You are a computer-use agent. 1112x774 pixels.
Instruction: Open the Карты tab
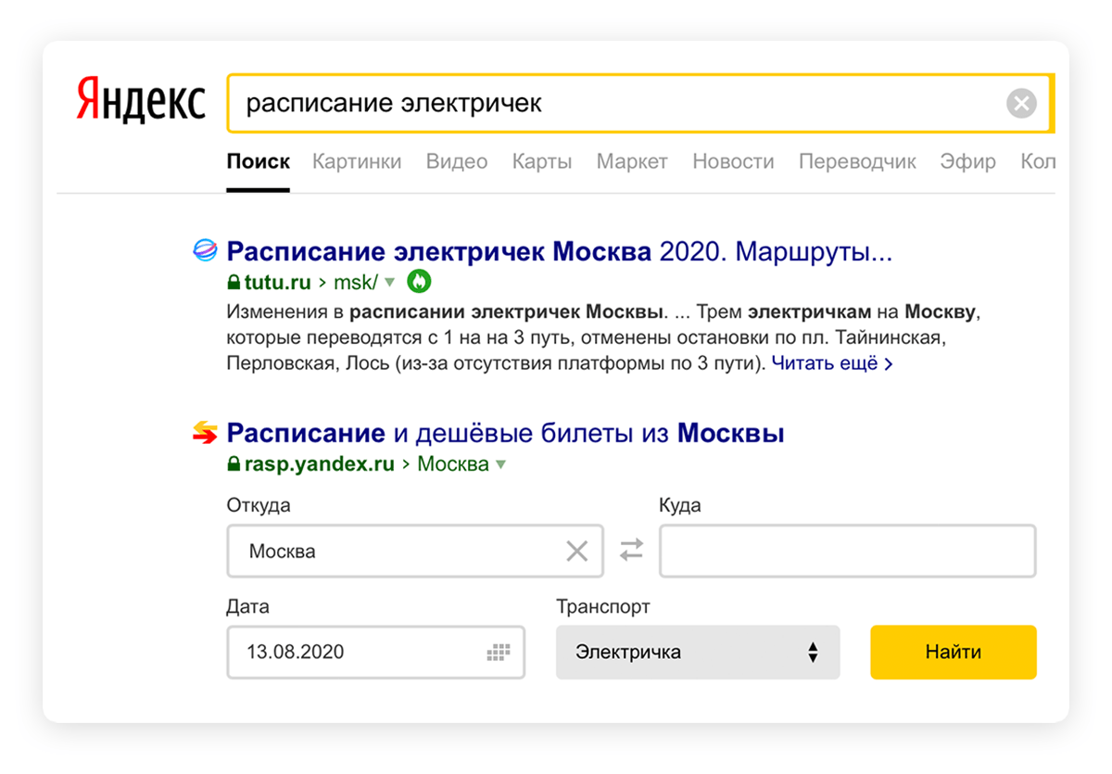pos(542,161)
